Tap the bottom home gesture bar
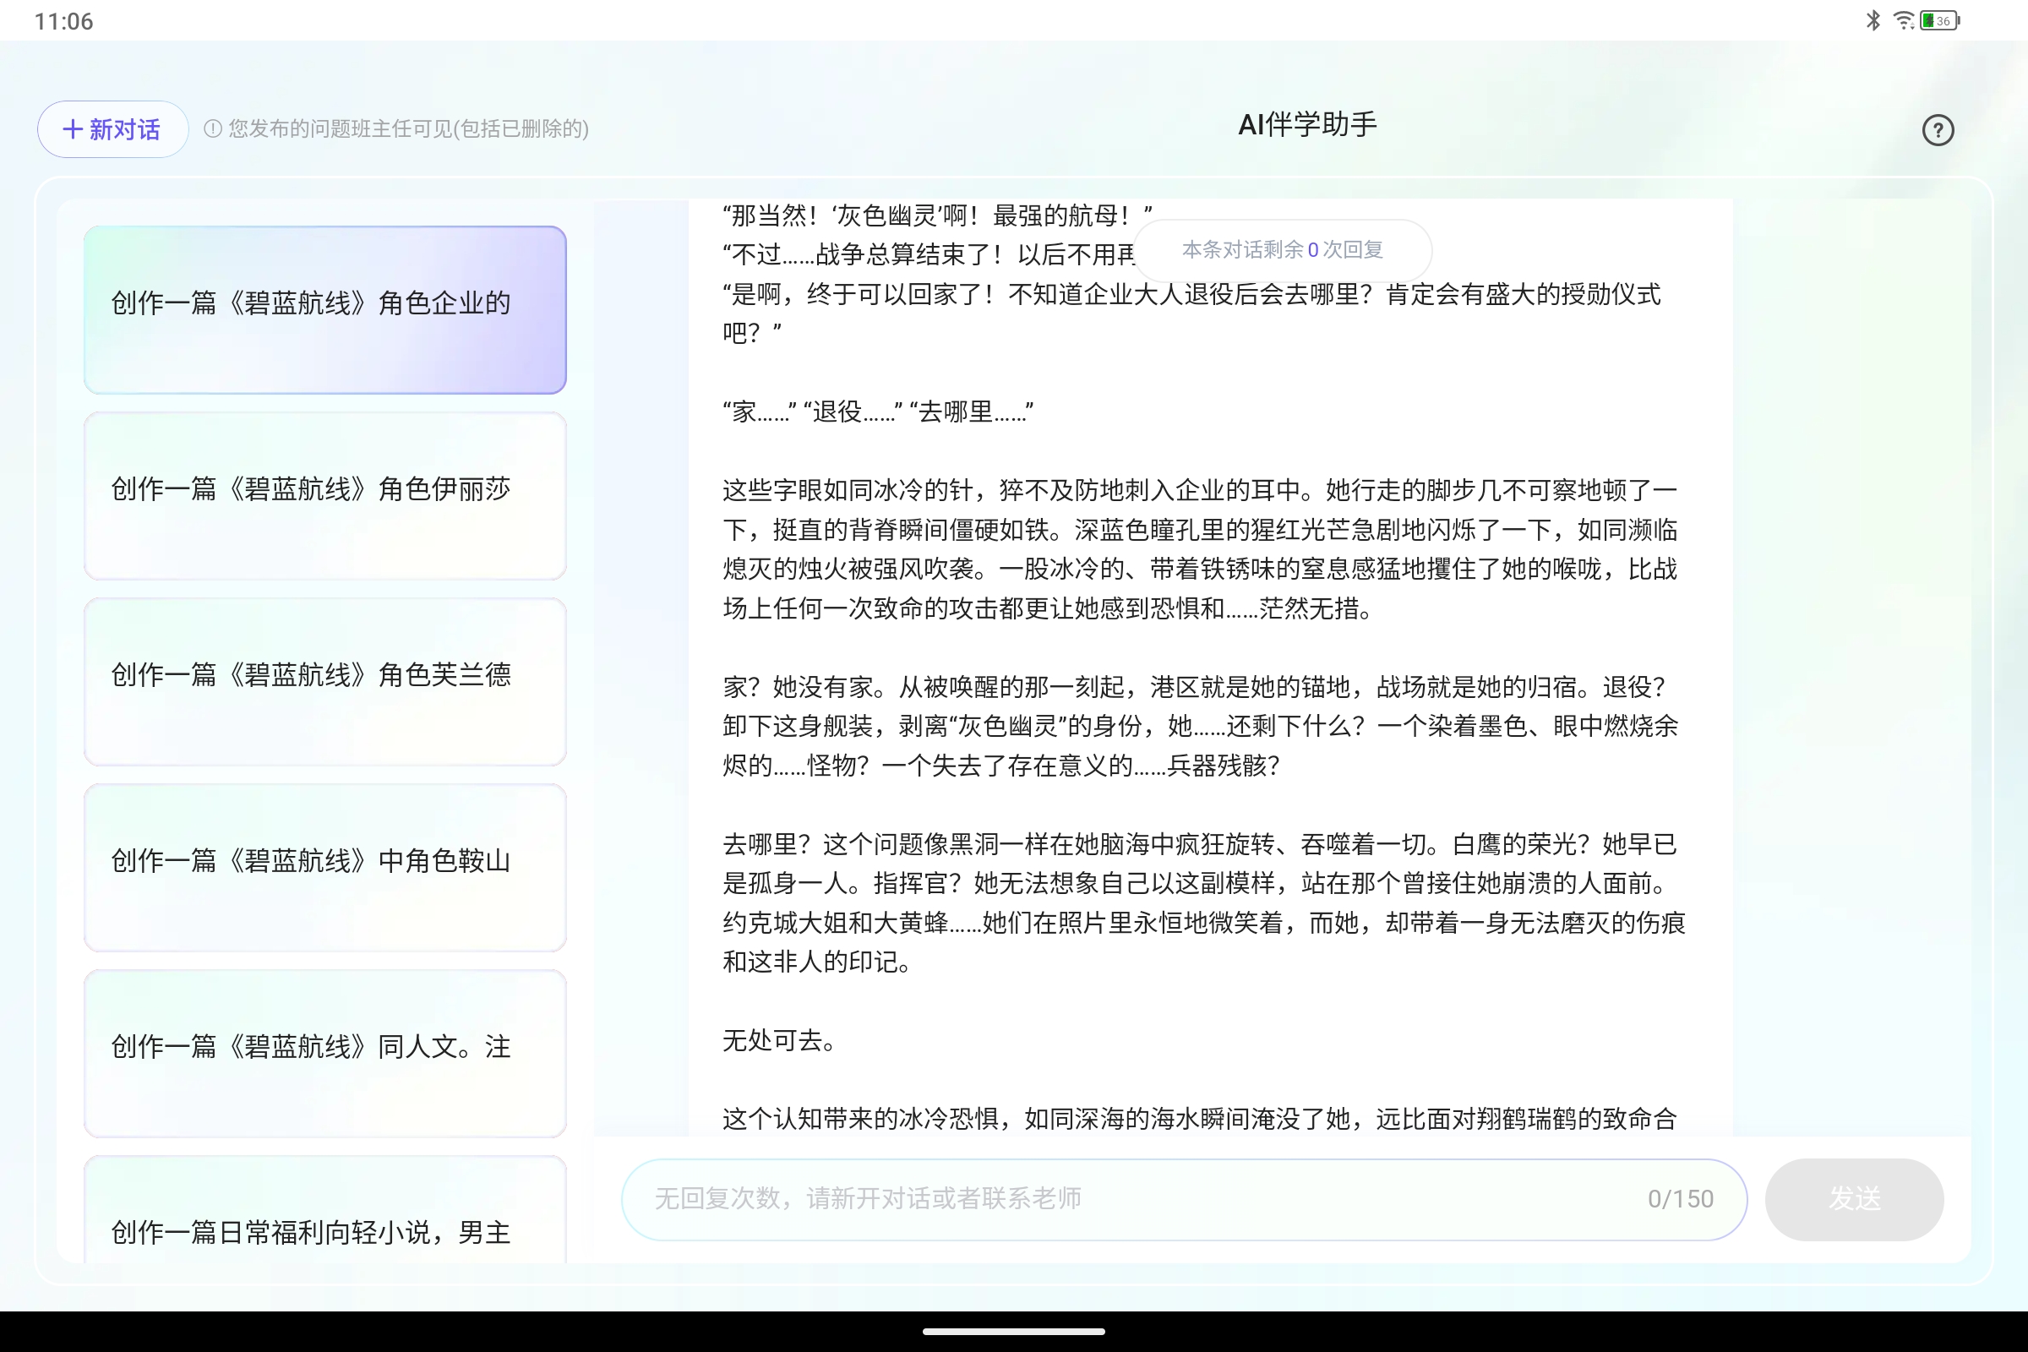 pos(1014,1332)
